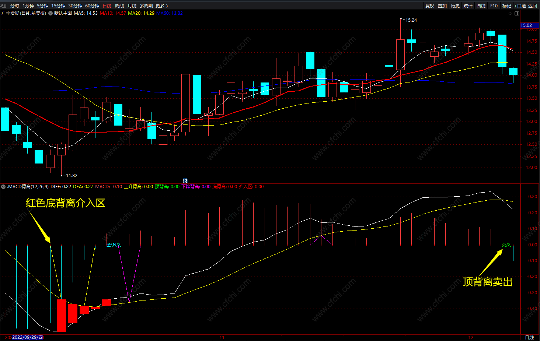The height and width of the screenshot is (341, 540).
Task: Click the month 12 marker on time axis
Action: pos(471,337)
